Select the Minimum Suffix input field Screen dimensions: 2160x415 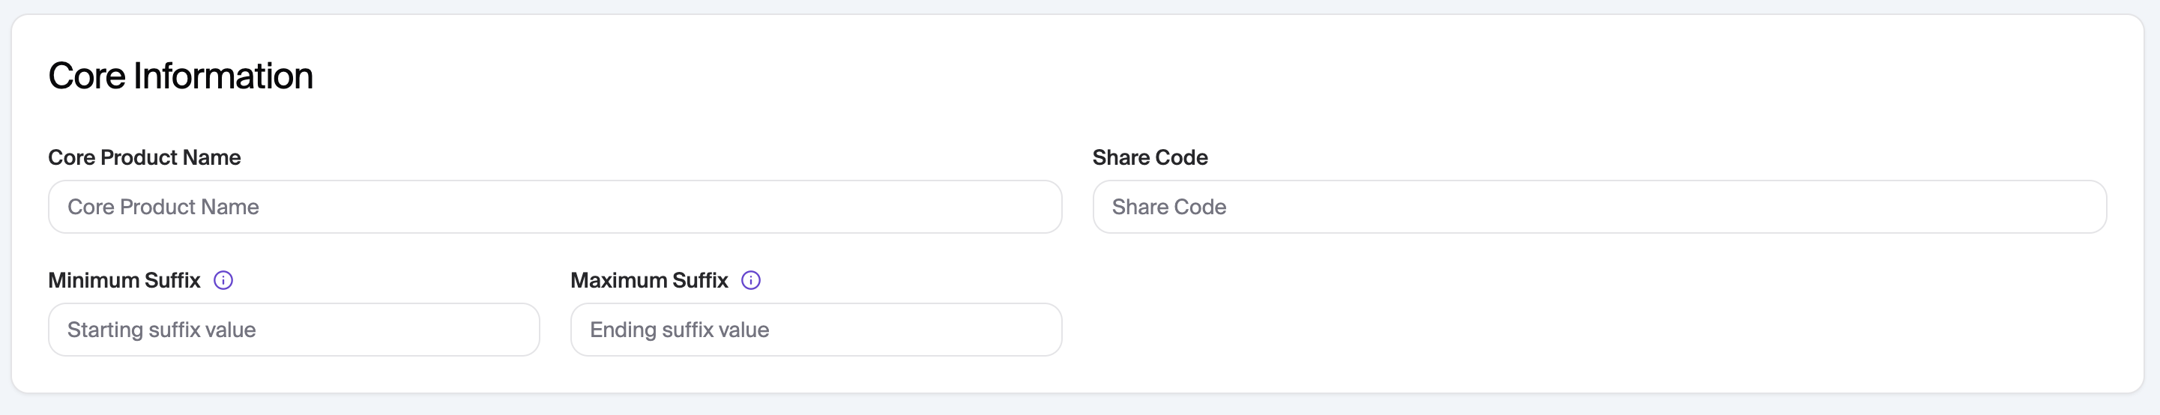pyautogui.click(x=294, y=330)
